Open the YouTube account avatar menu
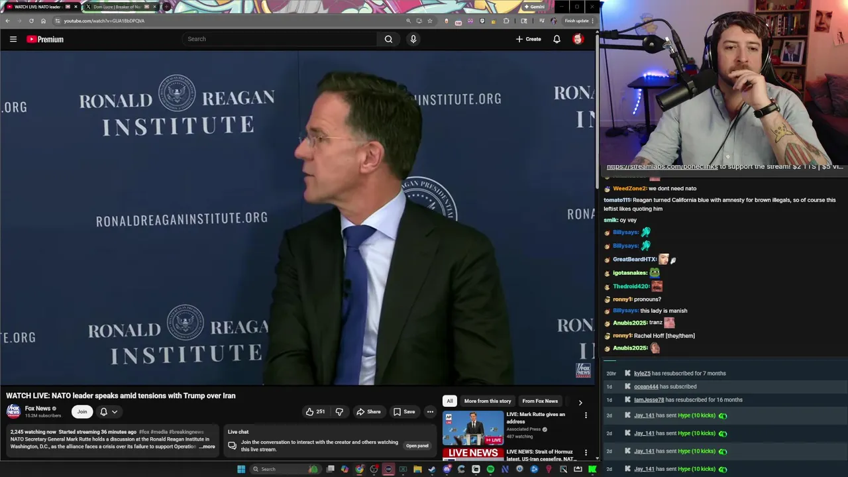 click(578, 39)
